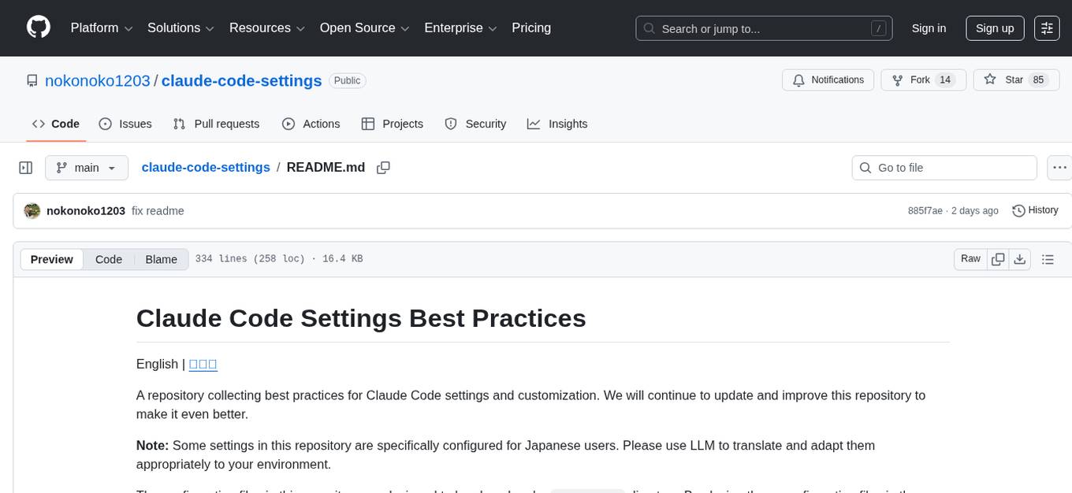Screen dimensions: 1072x493
Task: Open the Pricing page
Action: pyautogui.click(x=531, y=28)
